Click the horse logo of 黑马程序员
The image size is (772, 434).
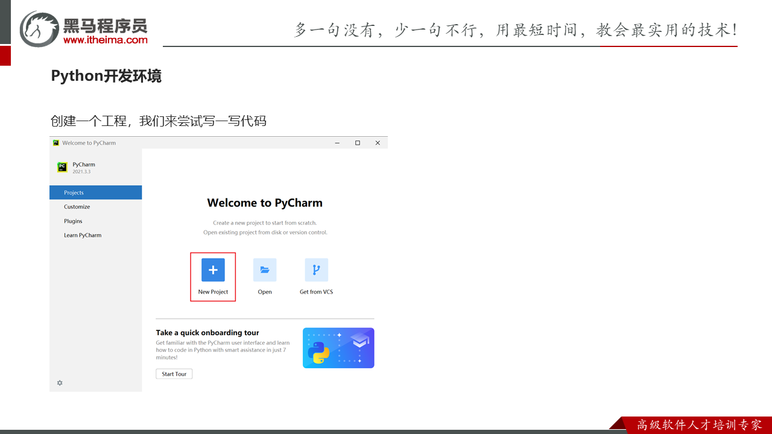pos(39,28)
